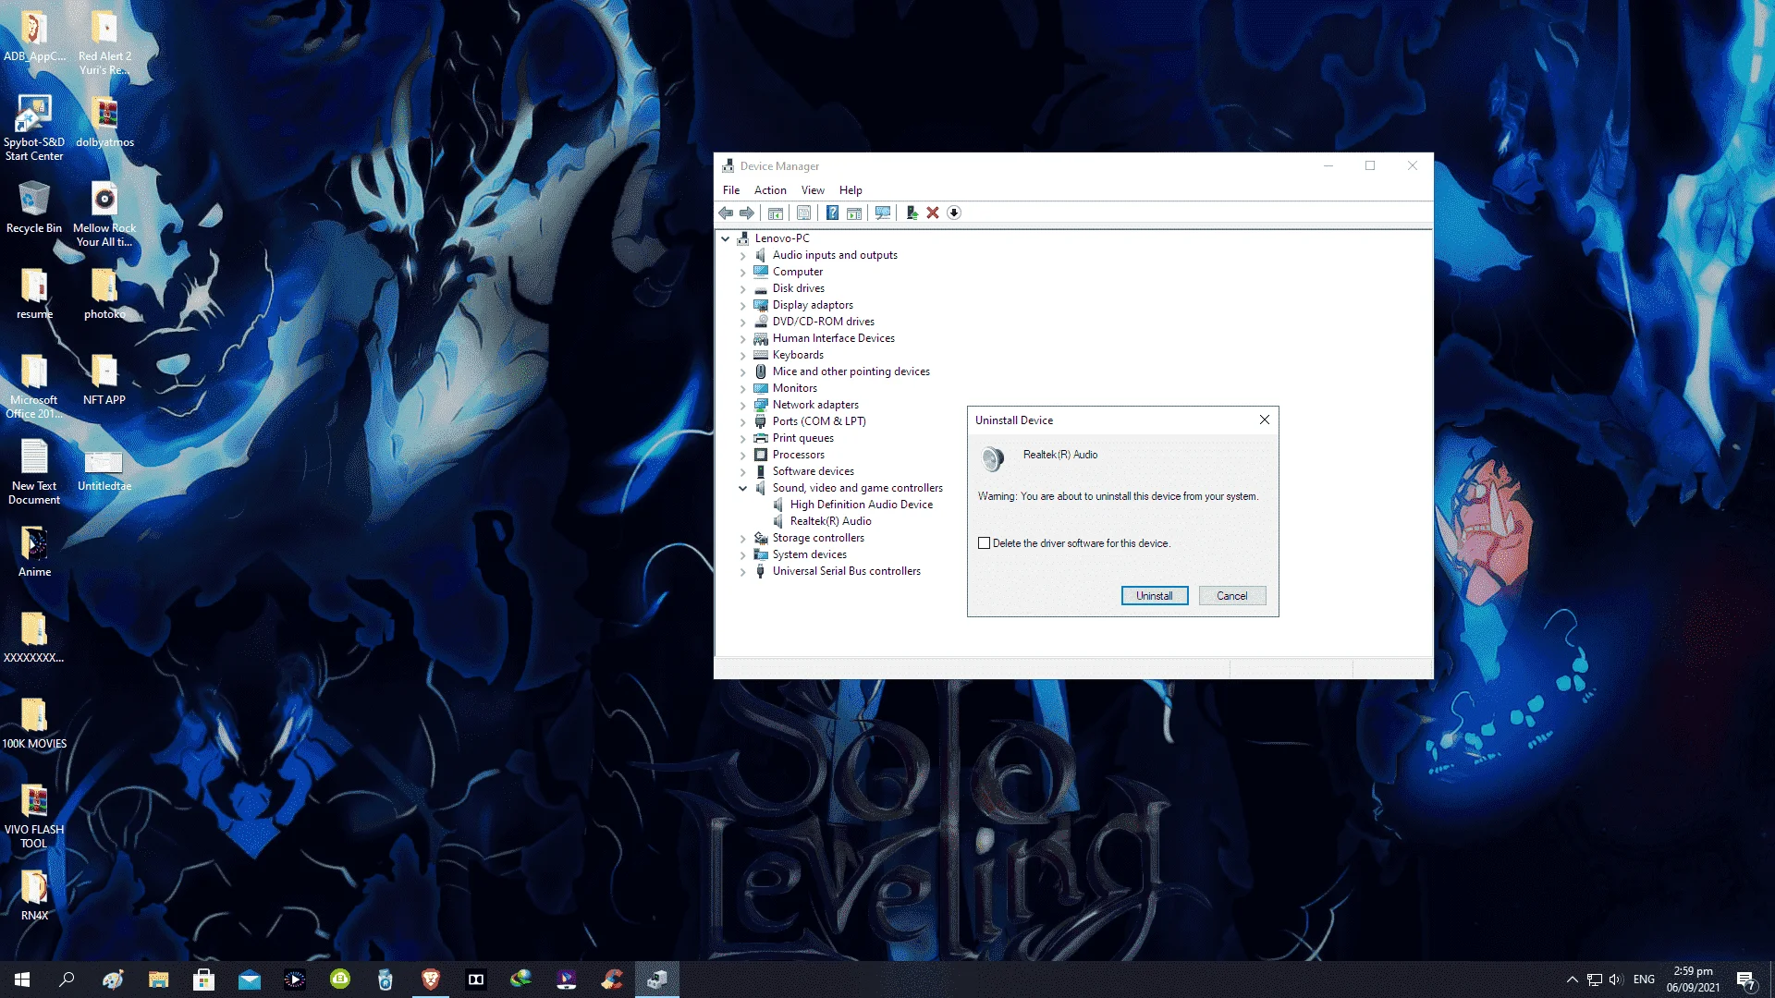The image size is (1775, 998).
Task: Open the Recycle Bin desktop icon
Action: point(34,208)
